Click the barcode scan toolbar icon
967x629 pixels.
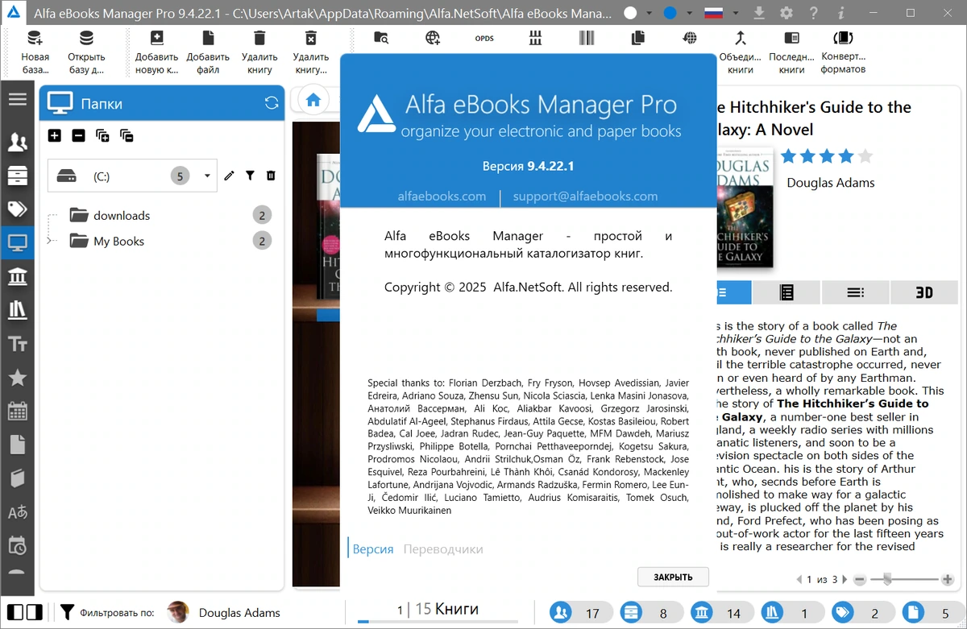tap(587, 38)
